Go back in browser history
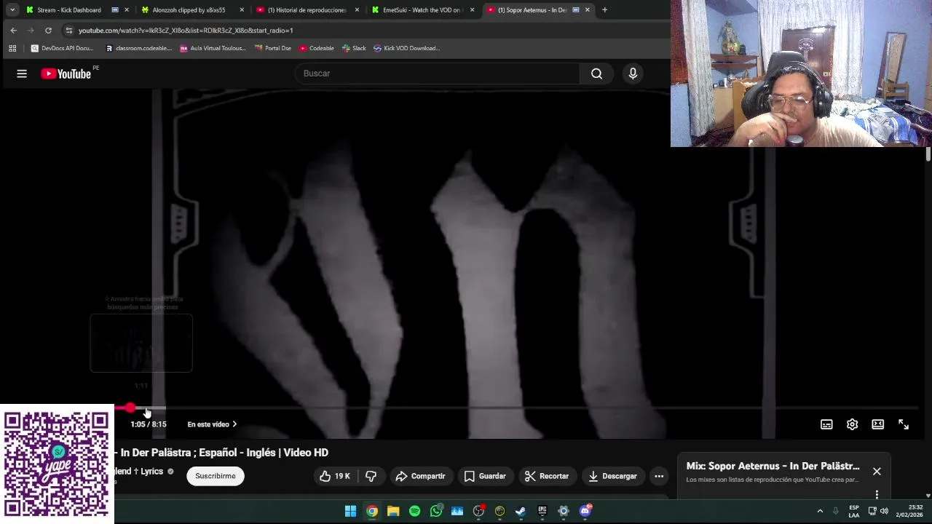932x524 pixels. pos(13,31)
